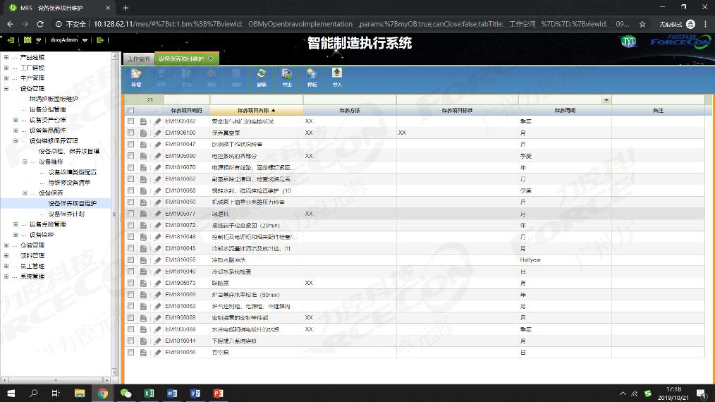715x402 pixels.
Task: Check the box for row EM1810040
Action: [x=131, y=272]
